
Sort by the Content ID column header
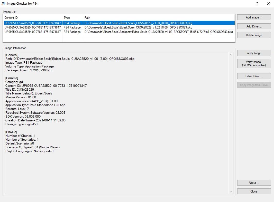(33, 18)
